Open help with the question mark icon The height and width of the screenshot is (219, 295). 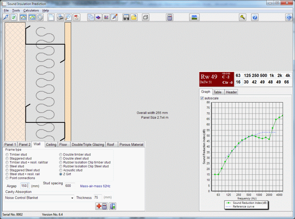pyautogui.click(x=254, y=17)
